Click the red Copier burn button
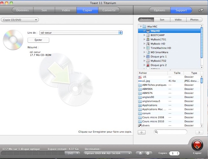The height and width of the screenshot is (159, 208). point(197,145)
